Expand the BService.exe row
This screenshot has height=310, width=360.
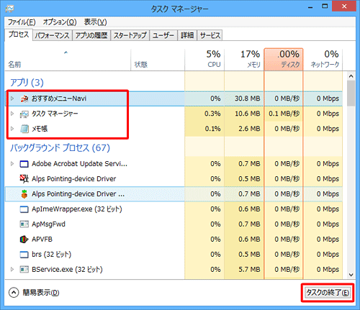click(12, 270)
